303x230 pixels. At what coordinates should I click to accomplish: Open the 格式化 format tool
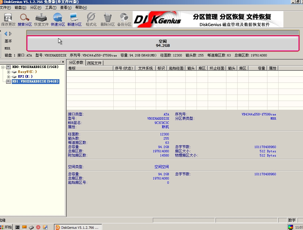pos(91,19)
